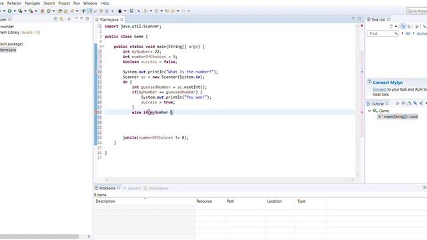Open the Window menu
This screenshot has height=240, width=427.
pyautogui.click(x=90, y=3)
